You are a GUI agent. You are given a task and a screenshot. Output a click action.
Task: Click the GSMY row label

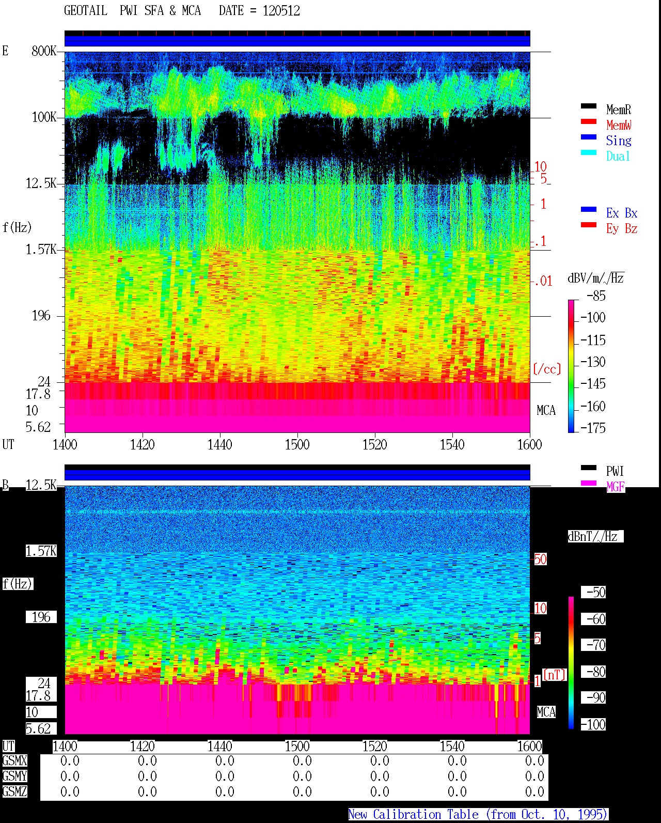click(x=14, y=776)
